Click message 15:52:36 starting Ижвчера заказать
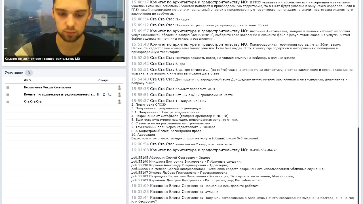The height and width of the screenshot is (204, 363). [x=213, y=58]
